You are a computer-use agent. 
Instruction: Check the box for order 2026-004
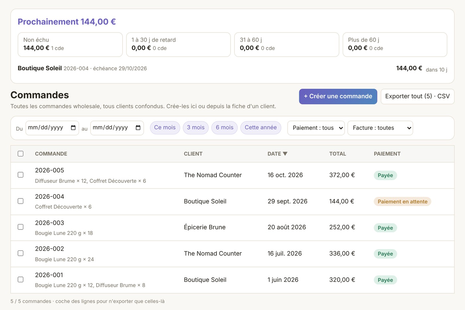[x=21, y=201]
